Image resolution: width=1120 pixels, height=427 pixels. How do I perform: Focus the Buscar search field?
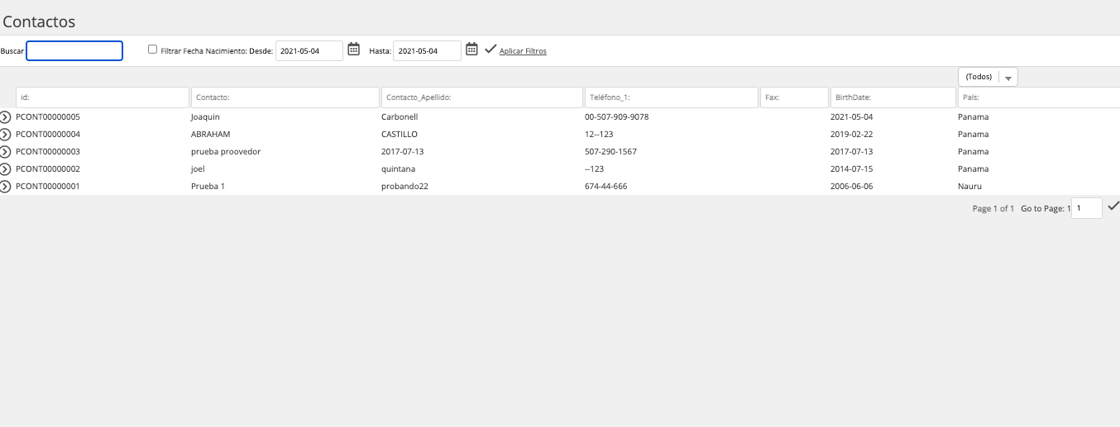point(74,50)
